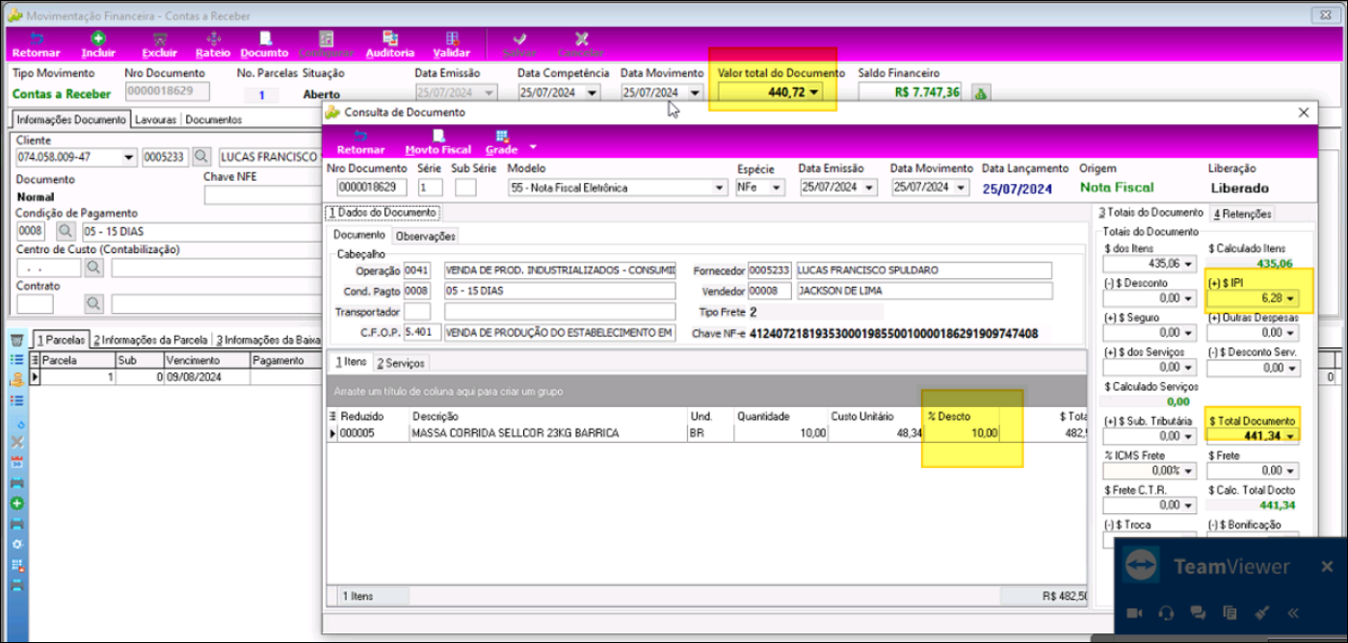Open the Modelo dropdown in Consulta window
Viewport: 1348px width, 643px height.
[719, 188]
